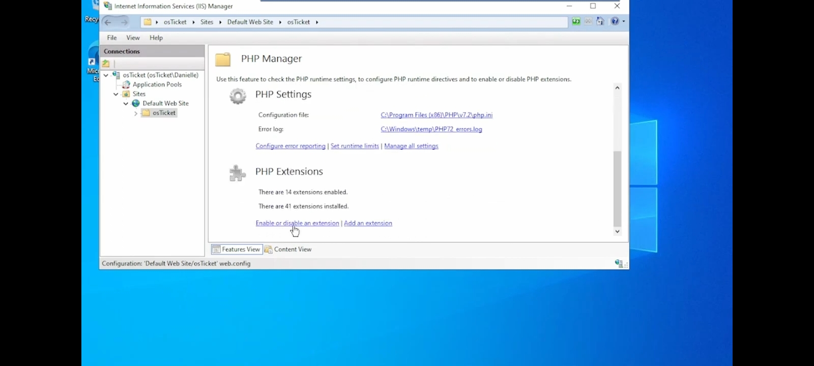Expand the osTicket application node

point(136,113)
